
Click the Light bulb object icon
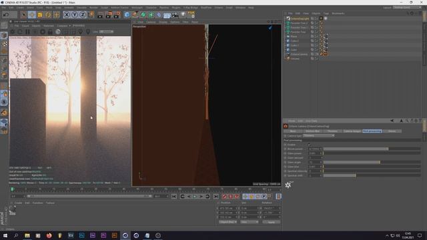coord(183,15)
